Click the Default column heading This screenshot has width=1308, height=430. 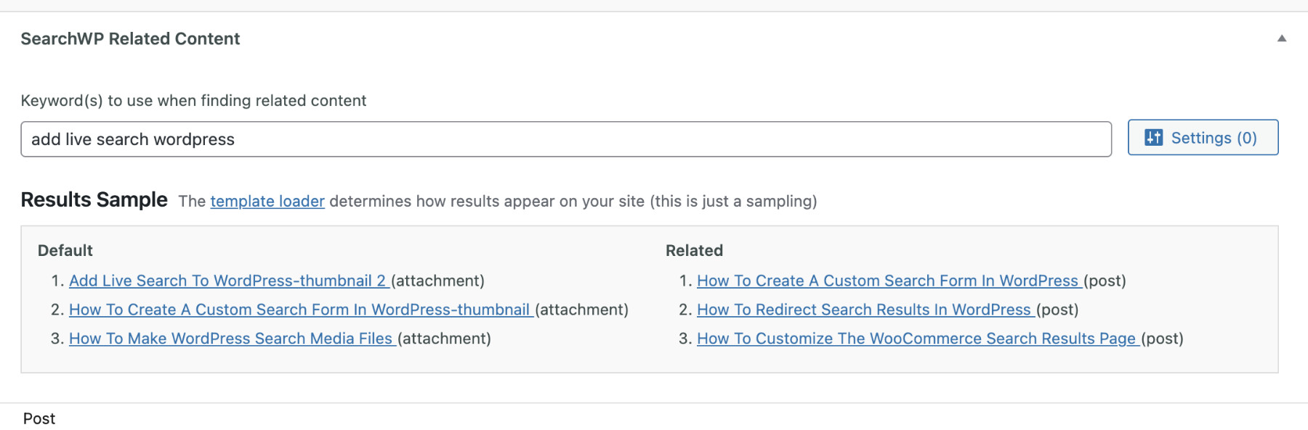pyautogui.click(x=65, y=251)
